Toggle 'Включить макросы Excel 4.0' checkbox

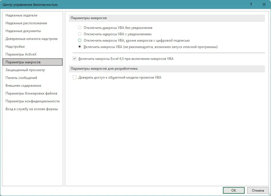(x=75, y=59)
